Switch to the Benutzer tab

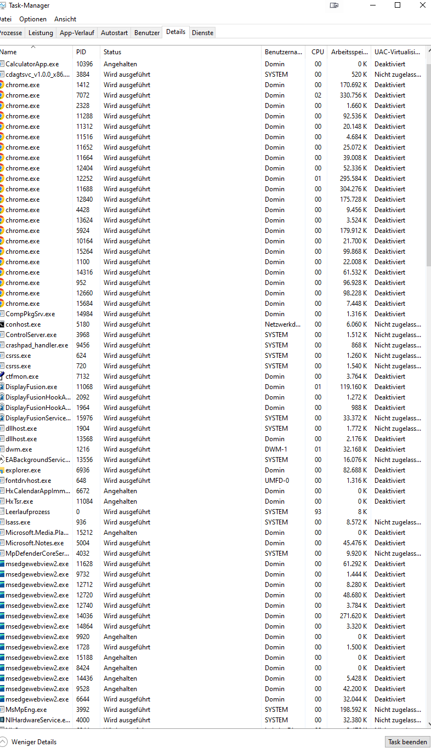[x=147, y=33]
